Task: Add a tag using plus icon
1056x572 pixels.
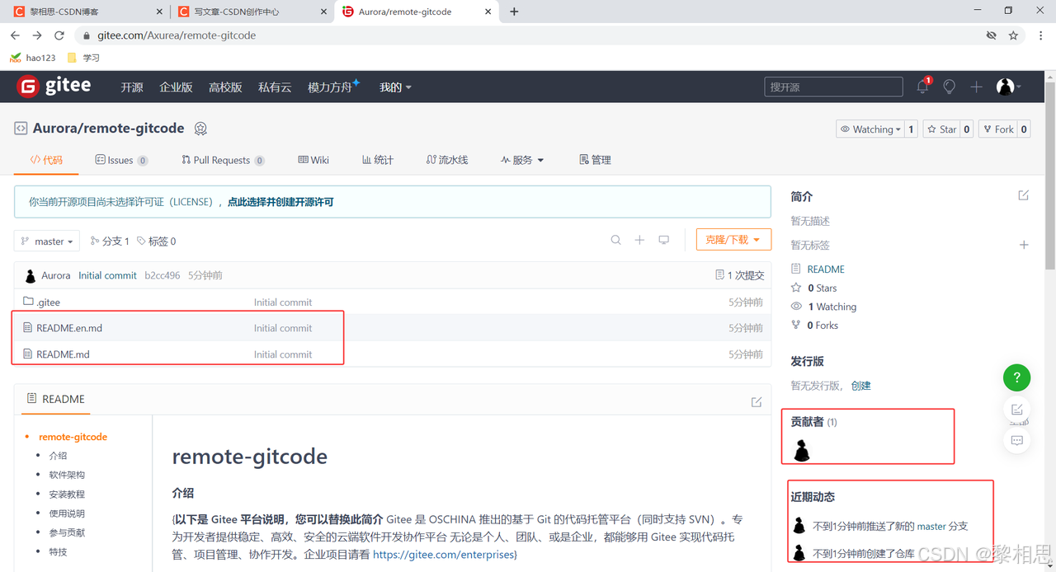Action: (x=1024, y=245)
